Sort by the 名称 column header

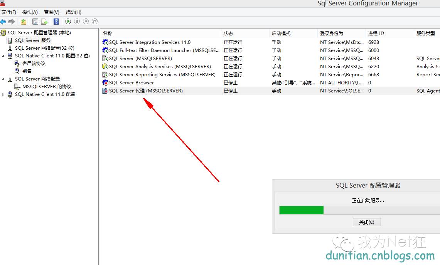point(161,34)
